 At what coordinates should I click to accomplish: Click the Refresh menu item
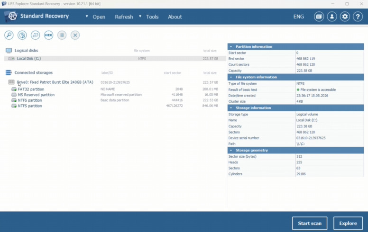coord(124,17)
